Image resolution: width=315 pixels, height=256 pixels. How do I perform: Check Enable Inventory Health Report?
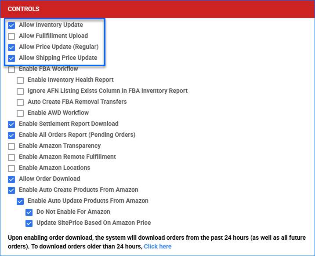tap(20, 80)
